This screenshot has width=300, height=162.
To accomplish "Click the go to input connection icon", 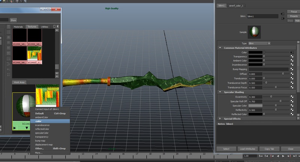I will tap(282, 14).
